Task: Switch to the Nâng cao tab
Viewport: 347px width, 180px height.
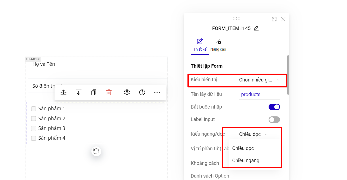Action: [218, 45]
